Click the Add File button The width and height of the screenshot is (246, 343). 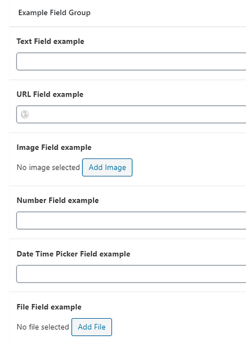pyautogui.click(x=92, y=327)
